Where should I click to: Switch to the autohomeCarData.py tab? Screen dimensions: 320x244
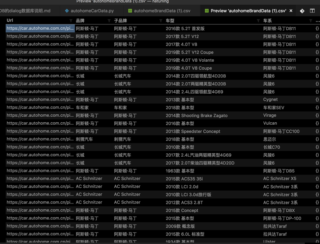point(92,11)
